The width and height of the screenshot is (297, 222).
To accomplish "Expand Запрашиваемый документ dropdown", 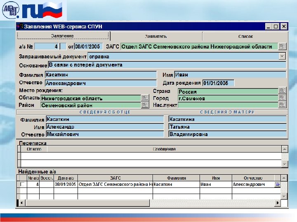I will [x=282, y=56].
